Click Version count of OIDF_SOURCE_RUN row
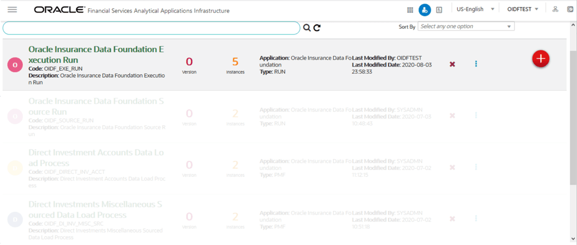Viewport: 577px width, 245px height. click(189, 113)
